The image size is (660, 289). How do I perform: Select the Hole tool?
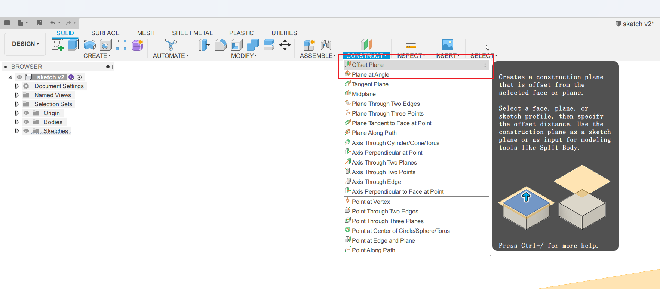105,45
